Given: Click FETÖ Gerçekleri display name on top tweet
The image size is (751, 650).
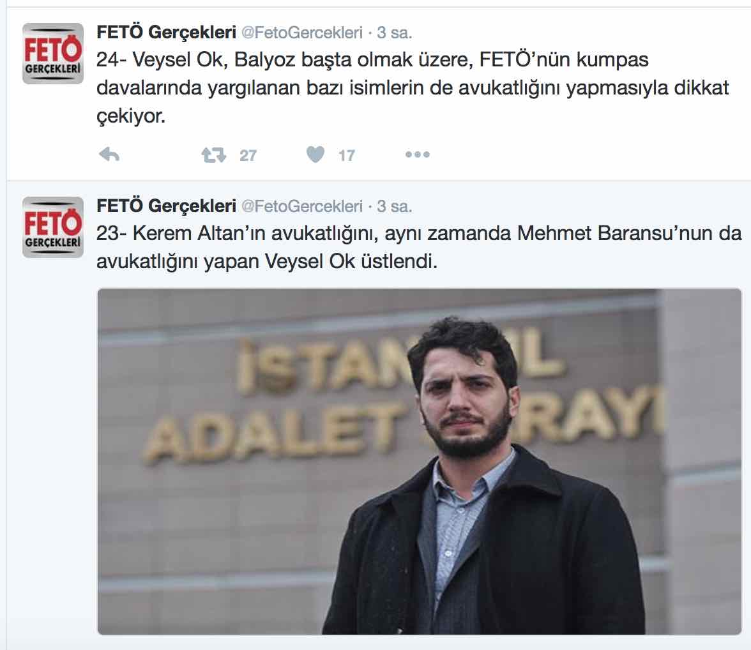Looking at the screenshot, I should point(166,32).
